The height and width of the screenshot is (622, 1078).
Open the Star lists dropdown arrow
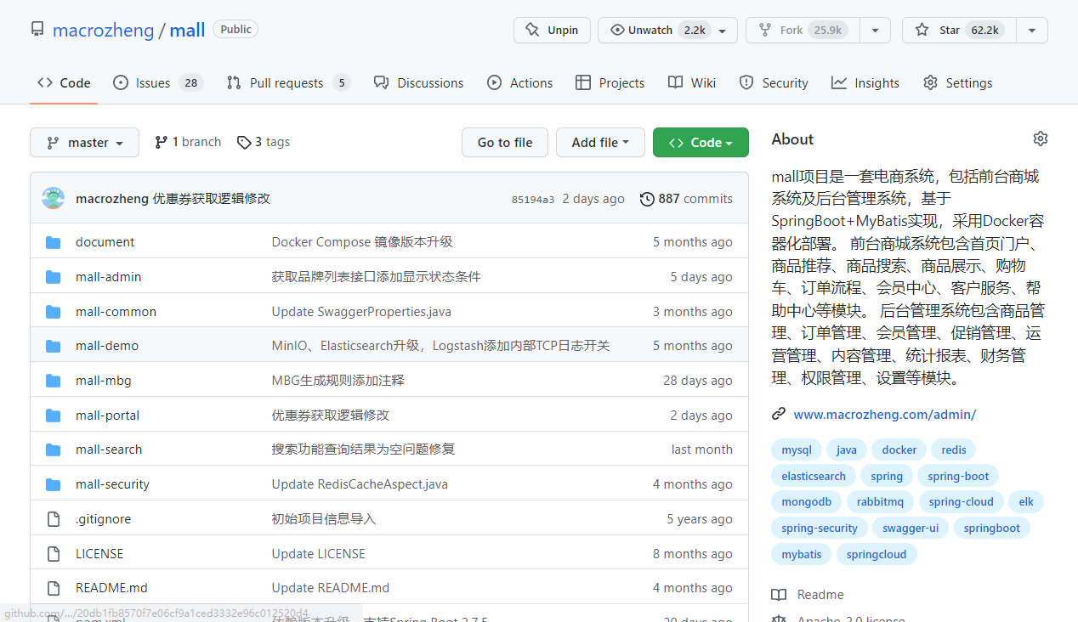[1032, 30]
